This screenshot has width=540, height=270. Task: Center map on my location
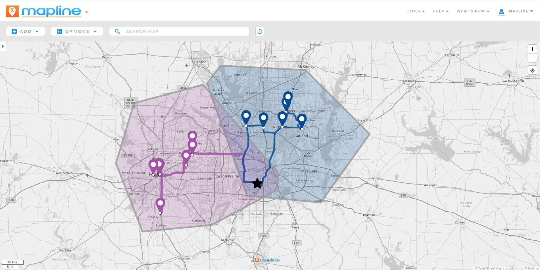(532, 70)
